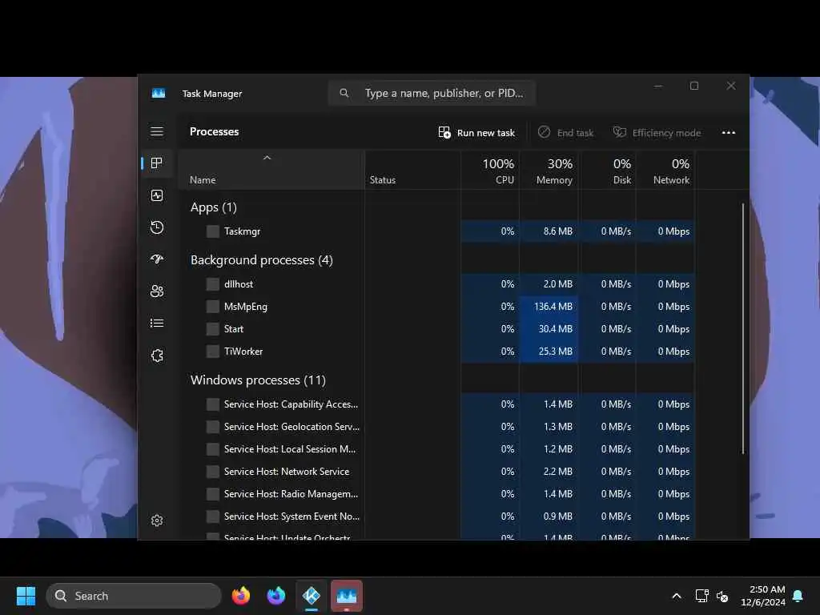Open Firefox from the taskbar
This screenshot has height=615, width=820.
tap(241, 596)
